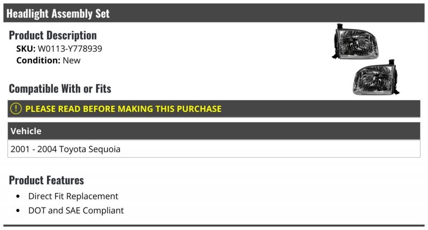
Task: Click the Product Features heading
Action: [x=47, y=180]
